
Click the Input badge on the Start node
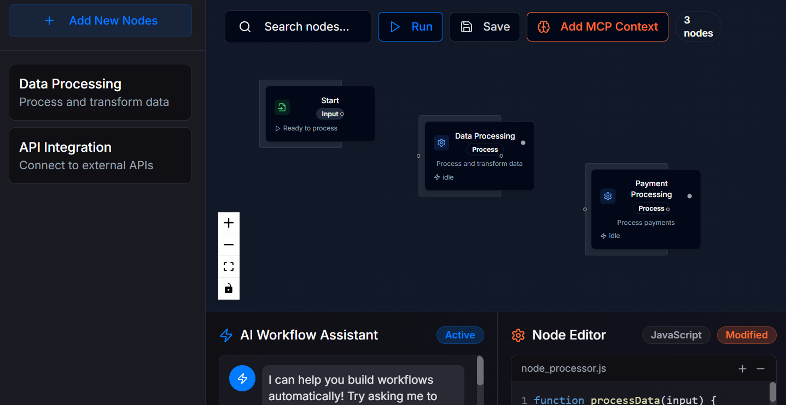point(330,114)
